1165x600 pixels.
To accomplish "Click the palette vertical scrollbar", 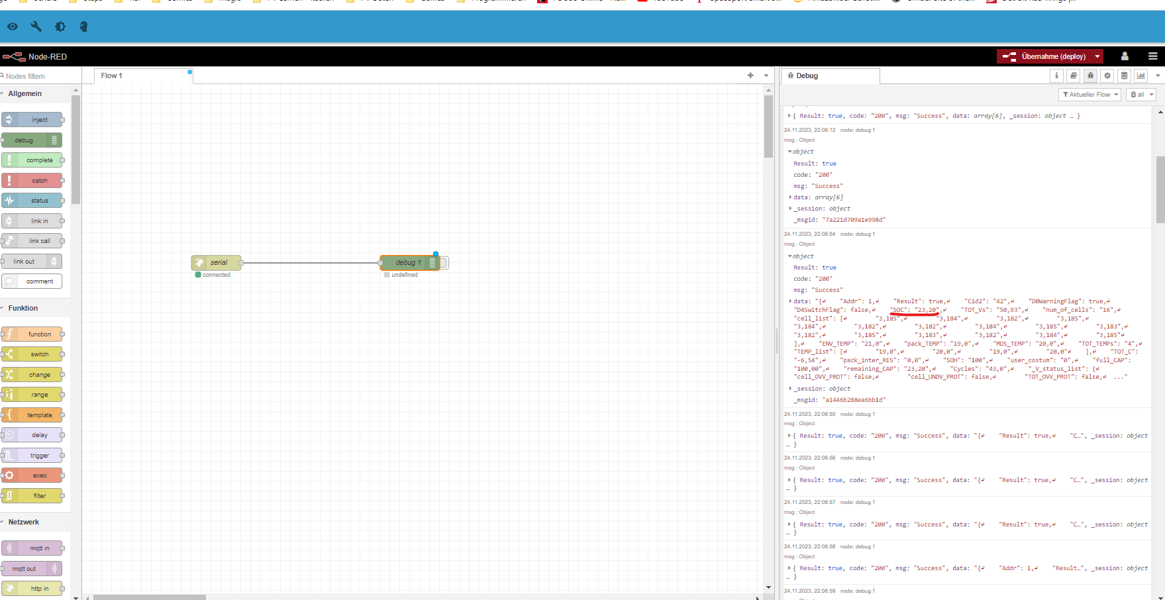I will click(76, 150).
